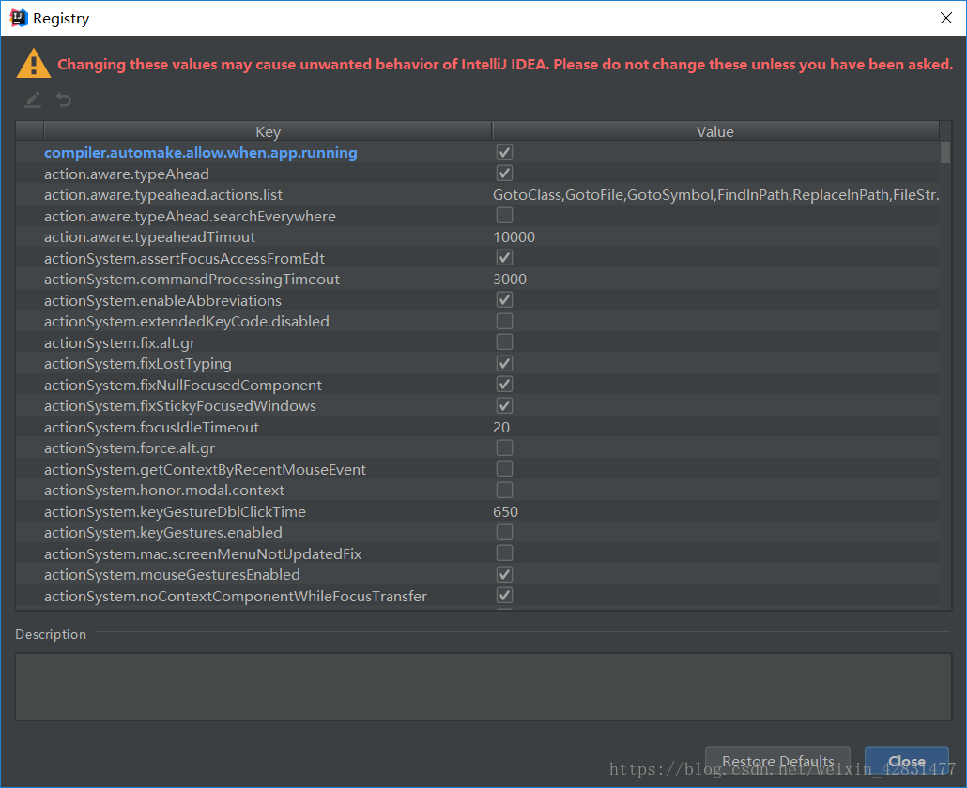Click the Key column header
The width and height of the screenshot is (967, 788).
[268, 130]
